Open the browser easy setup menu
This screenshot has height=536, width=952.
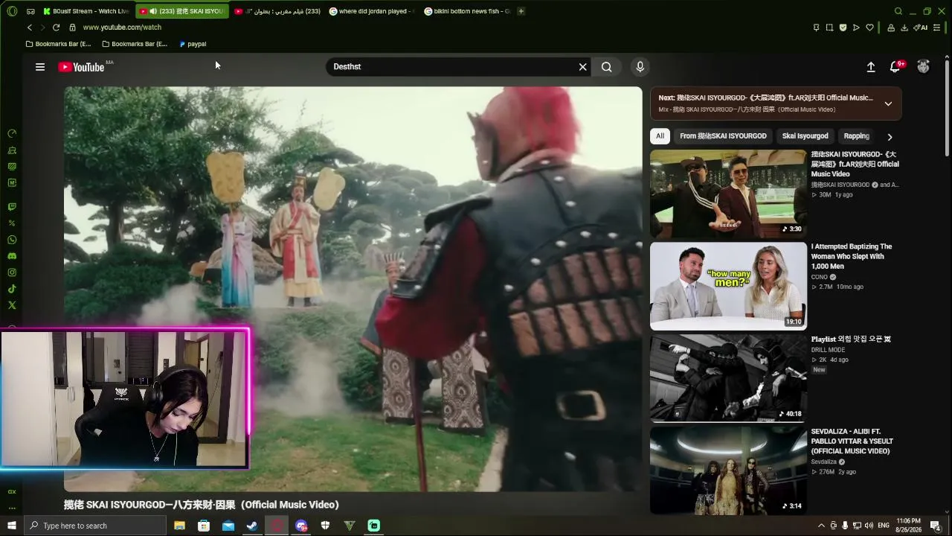coord(937,28)
